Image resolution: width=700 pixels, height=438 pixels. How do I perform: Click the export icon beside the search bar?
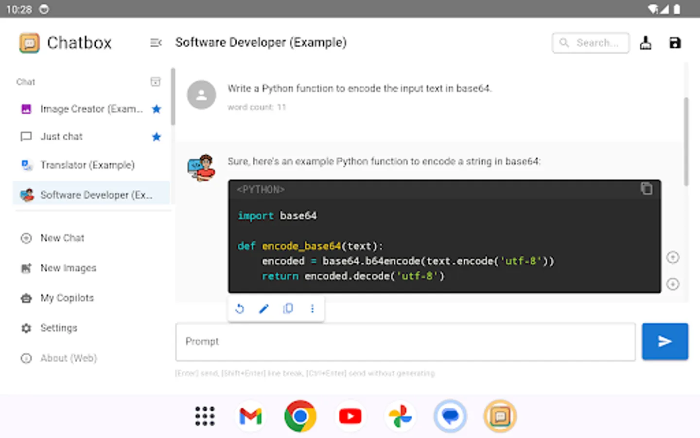pyautogui.click(x=646, y=43)
